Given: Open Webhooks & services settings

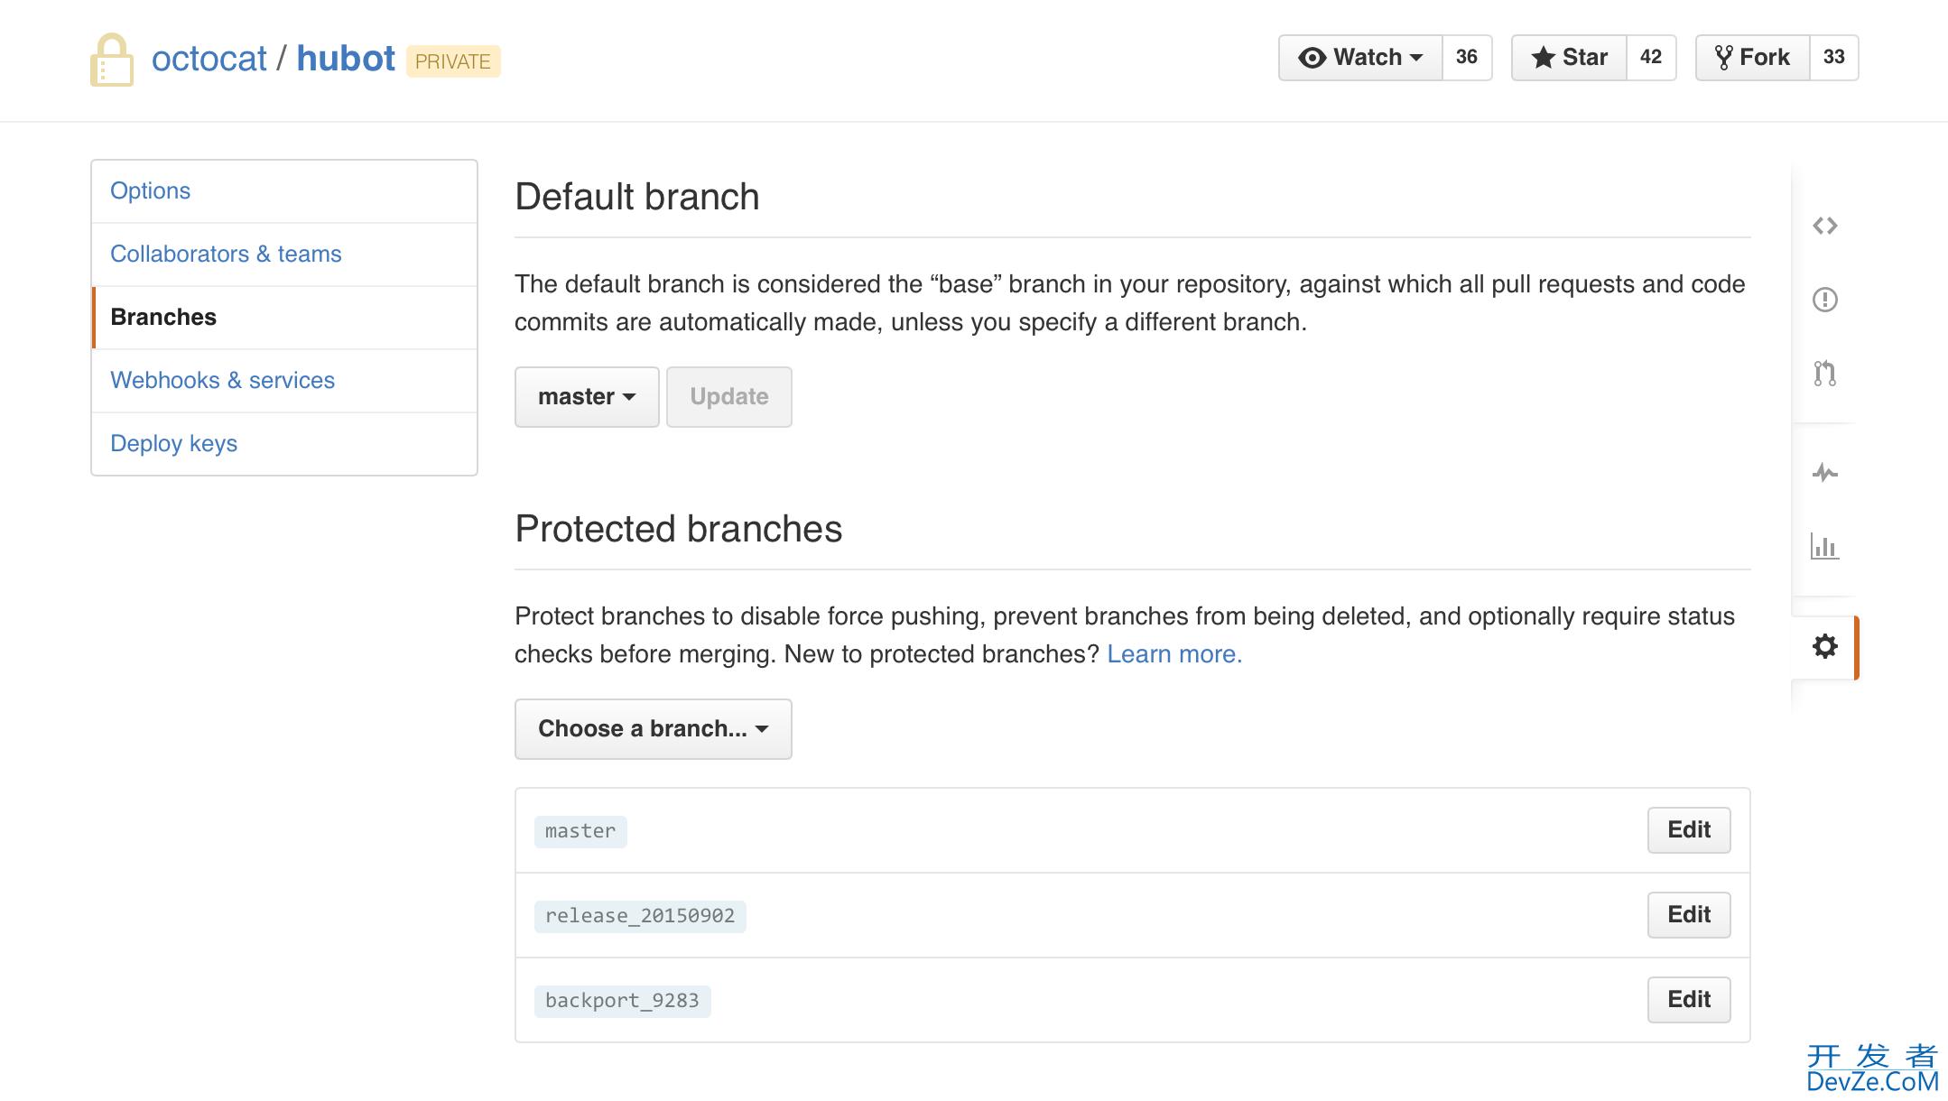Looking at the screenshot, I should [284, 381].
